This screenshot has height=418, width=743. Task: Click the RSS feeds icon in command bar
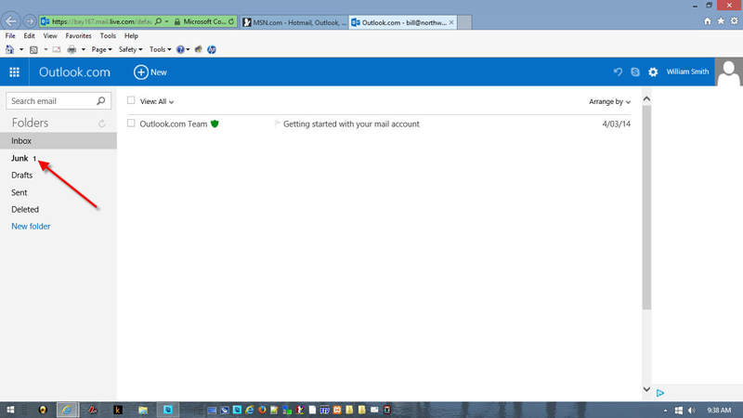click(x=33, y=49)
